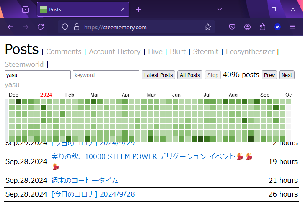Open the Account History link
Viewport: 303px width, 202px height.
click(114, 52)
